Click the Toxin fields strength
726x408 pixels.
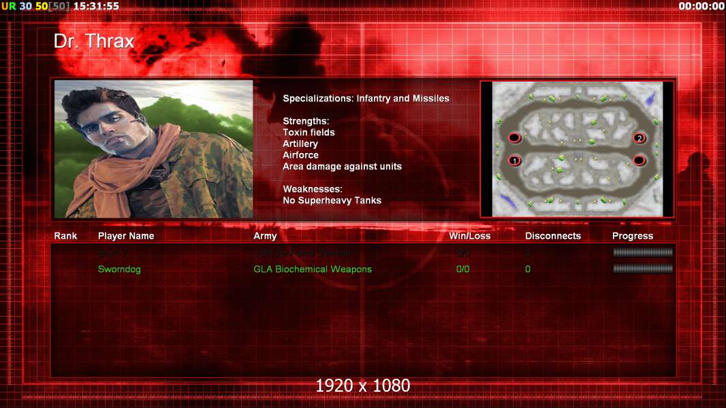click(309, 132)
